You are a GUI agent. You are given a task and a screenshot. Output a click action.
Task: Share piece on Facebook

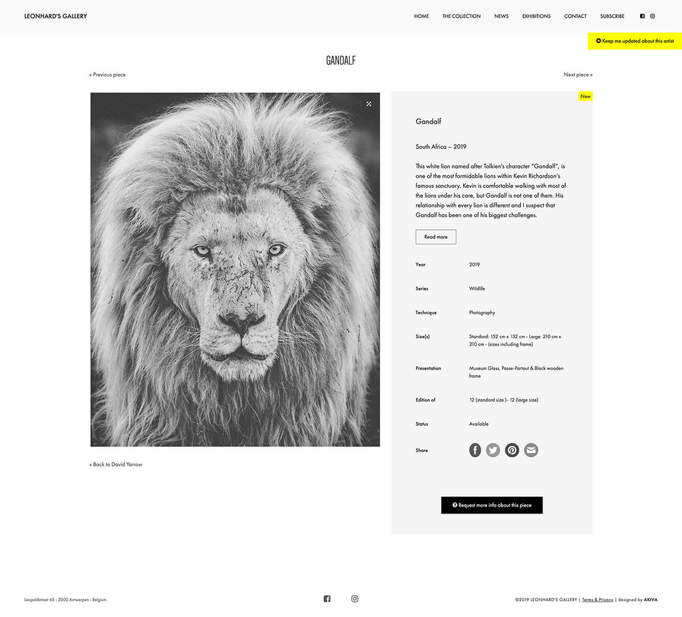pos(475,450)
